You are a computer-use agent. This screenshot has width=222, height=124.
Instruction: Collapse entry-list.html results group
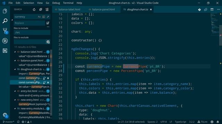[15, 91]
